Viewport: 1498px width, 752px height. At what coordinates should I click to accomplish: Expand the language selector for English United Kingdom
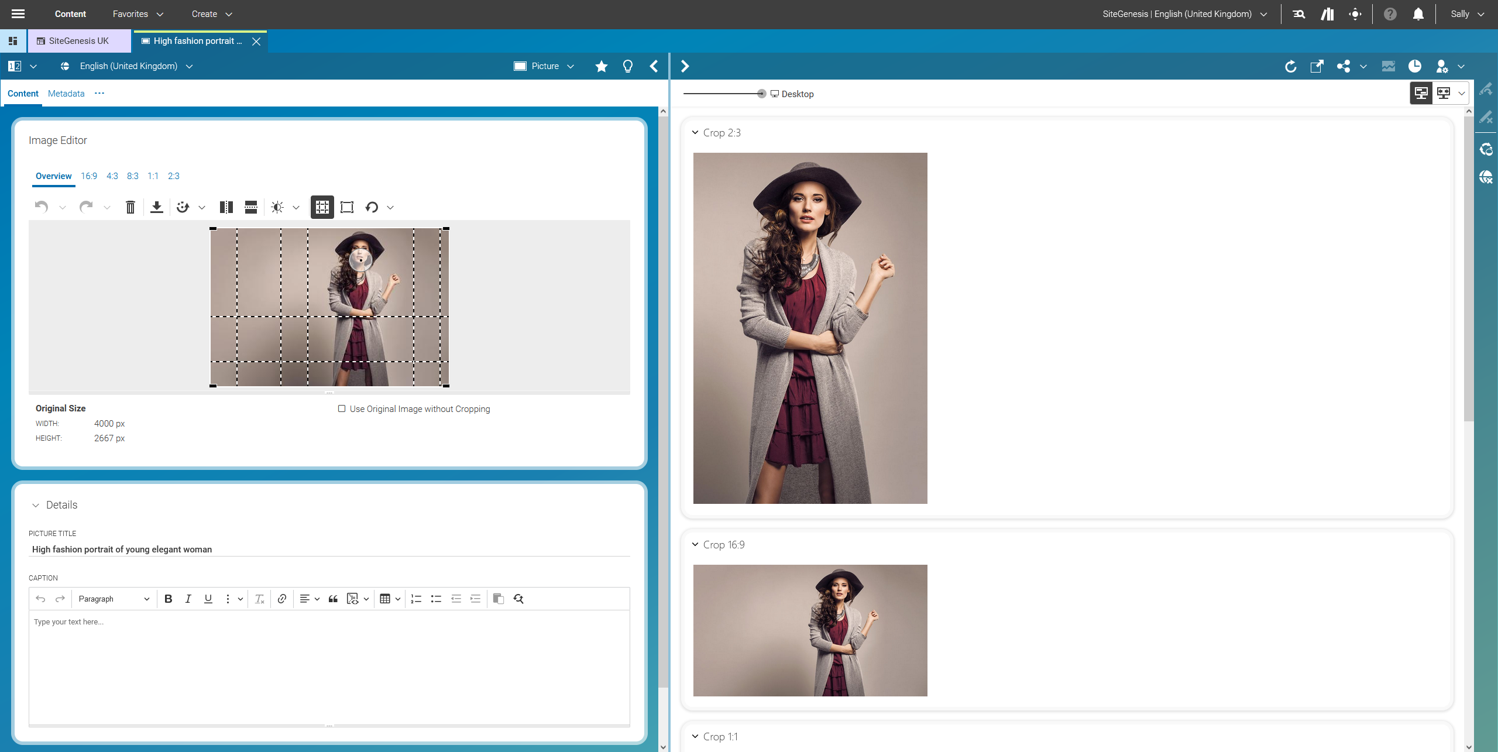tap(188, 66)
